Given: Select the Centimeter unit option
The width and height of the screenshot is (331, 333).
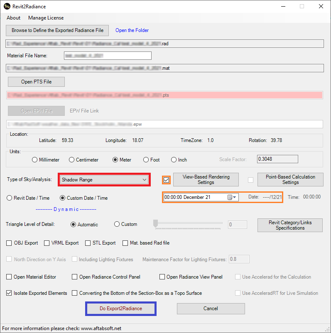Looking at the screenshot, I should coord(84,160).
